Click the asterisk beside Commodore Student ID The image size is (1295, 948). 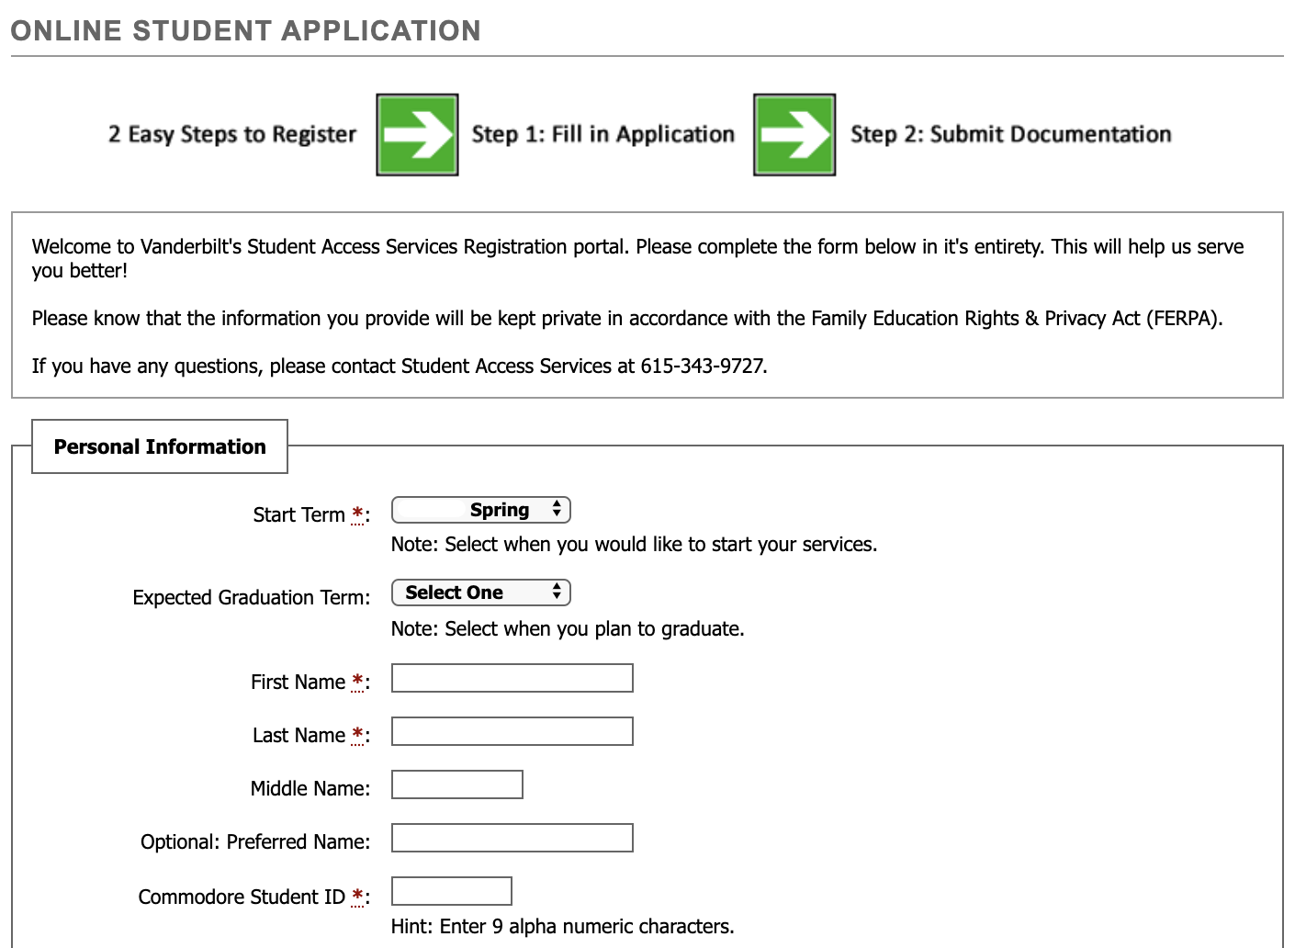(x=357, y=896)
